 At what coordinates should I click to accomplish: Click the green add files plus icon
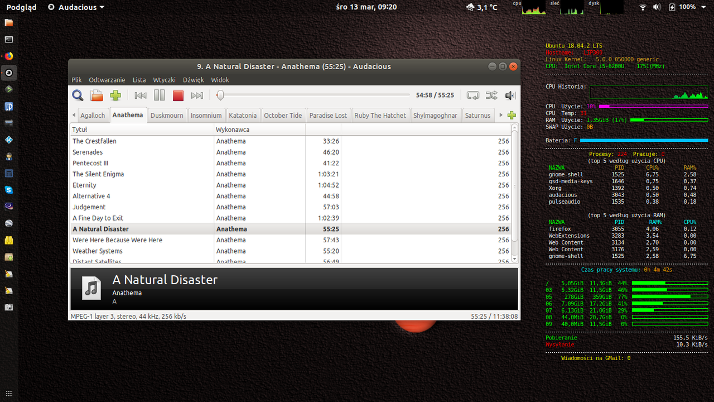[115, 95]
